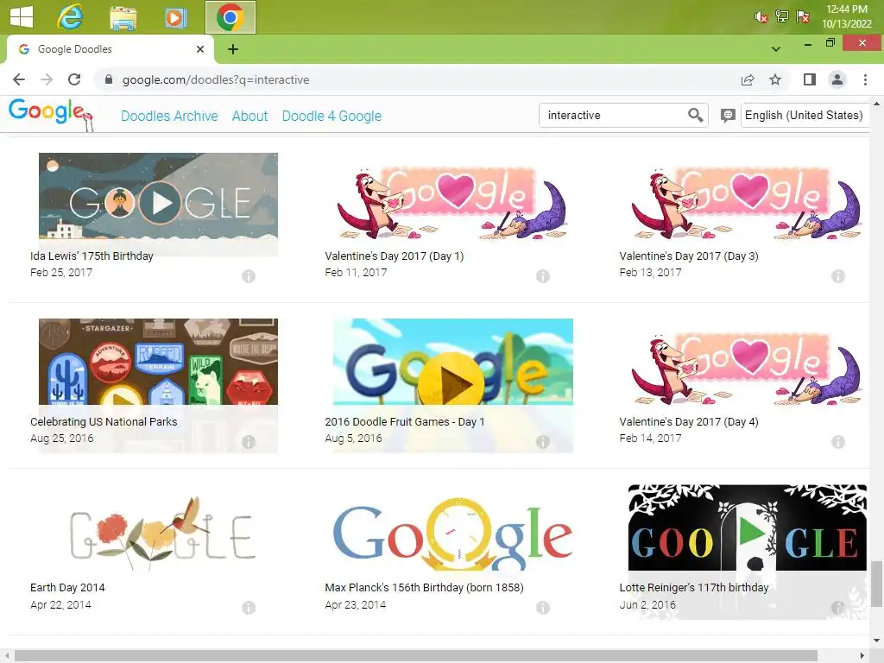Click the 'Feb 25, 2017' date text
The height and width of the screenshot is (663, 884).
coord(61,272)
